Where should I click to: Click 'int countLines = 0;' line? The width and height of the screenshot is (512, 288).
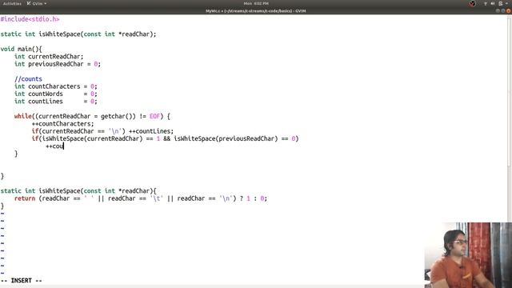click(x=56, y=102)
